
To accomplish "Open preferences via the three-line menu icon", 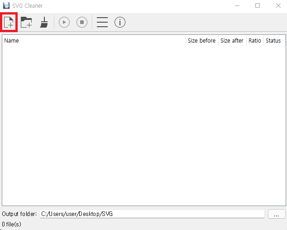I will click(x=102, y=22).
